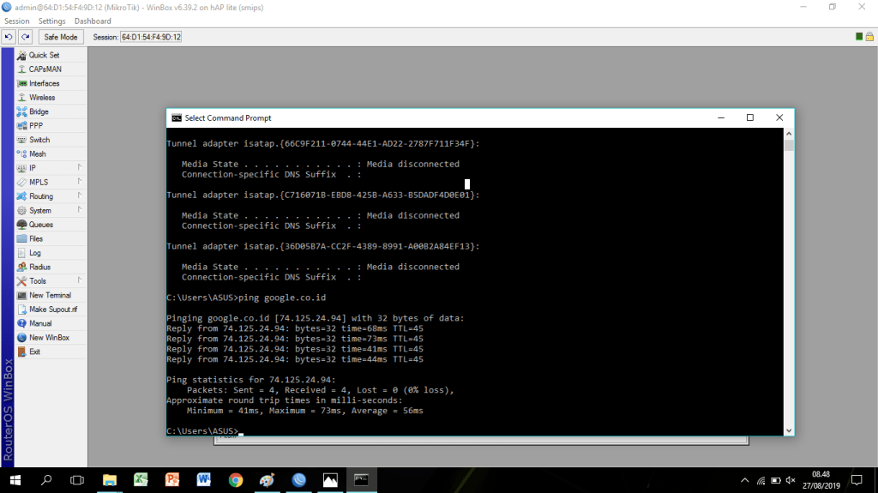Open Google Chrome from the taskbar

click(x=236, y=480)
